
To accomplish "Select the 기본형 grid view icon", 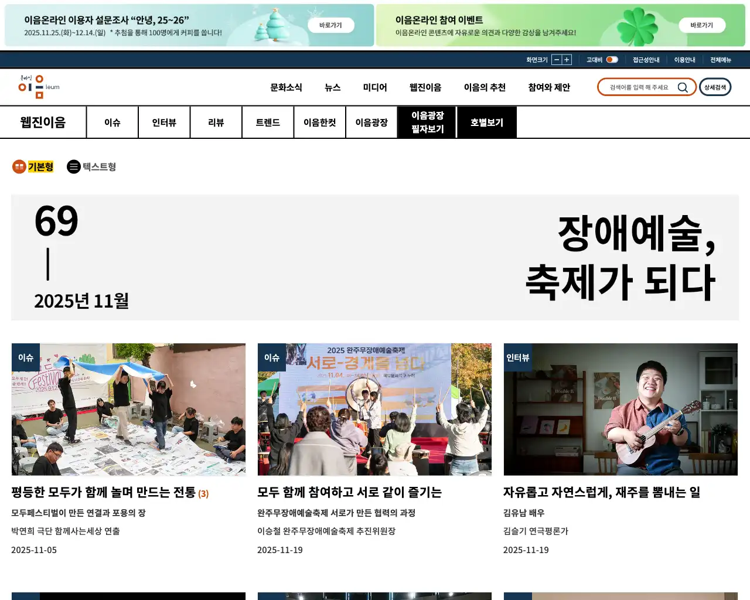I will [19, 167].
